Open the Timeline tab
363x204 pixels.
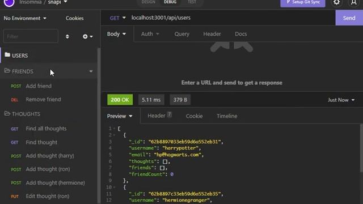(227, 116)
